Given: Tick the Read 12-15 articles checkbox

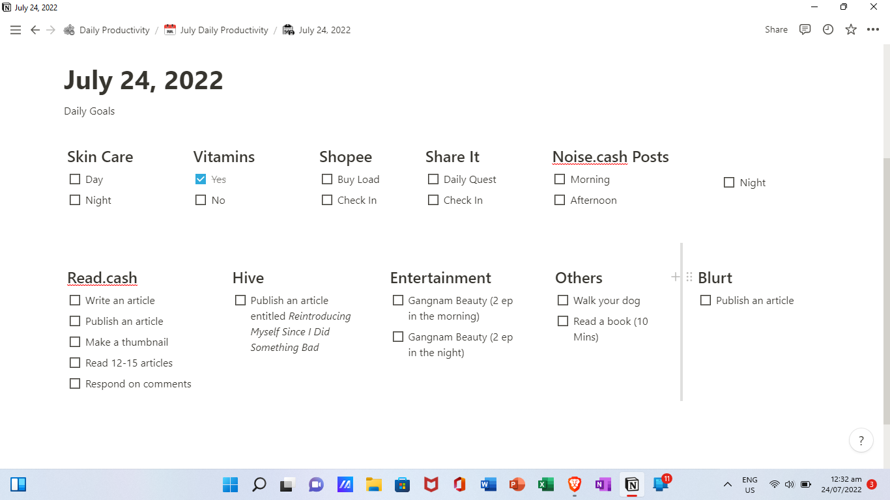Looking at the screenshot, I should click(75, 363).
